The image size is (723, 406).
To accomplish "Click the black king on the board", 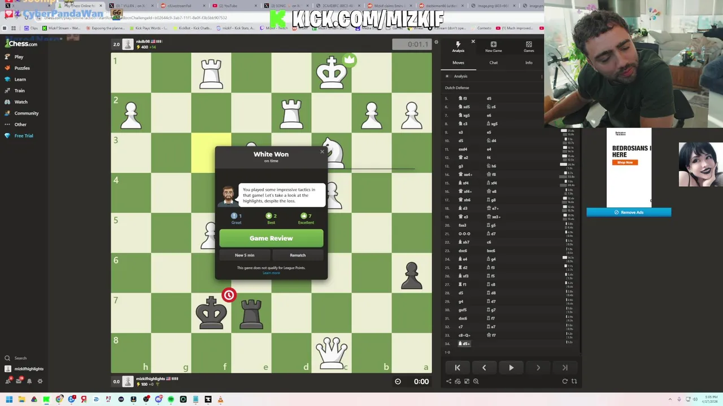I will [x=211, y=313].
